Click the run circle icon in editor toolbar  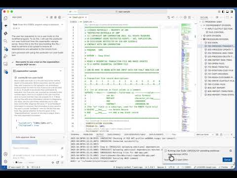[185, 17]
